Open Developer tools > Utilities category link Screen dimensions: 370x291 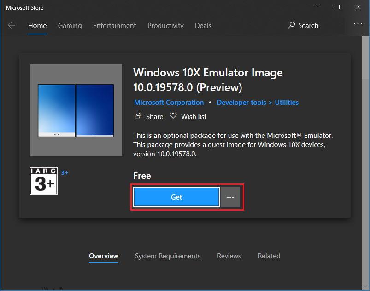[258, 103]
